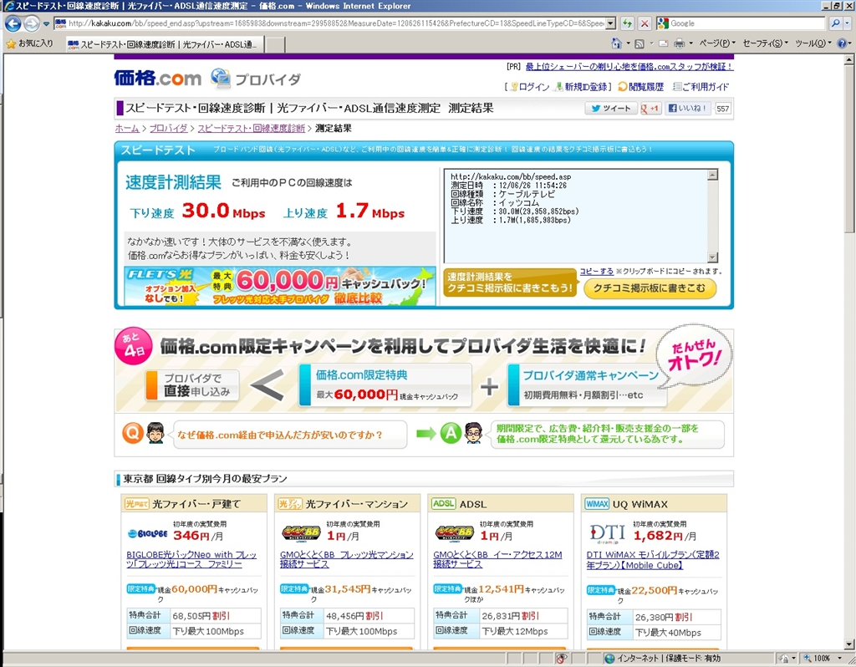Click inside the measurement result text area

(x=576, y=216)
